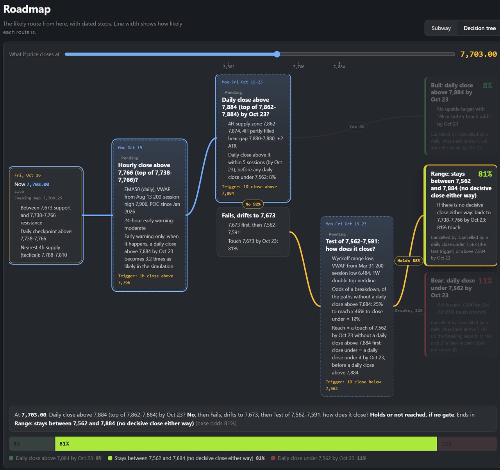This screenshot has height=470, width=500.
Task: Click Trigger: 1h close above 7,766
Action: [x=145, y=279]
